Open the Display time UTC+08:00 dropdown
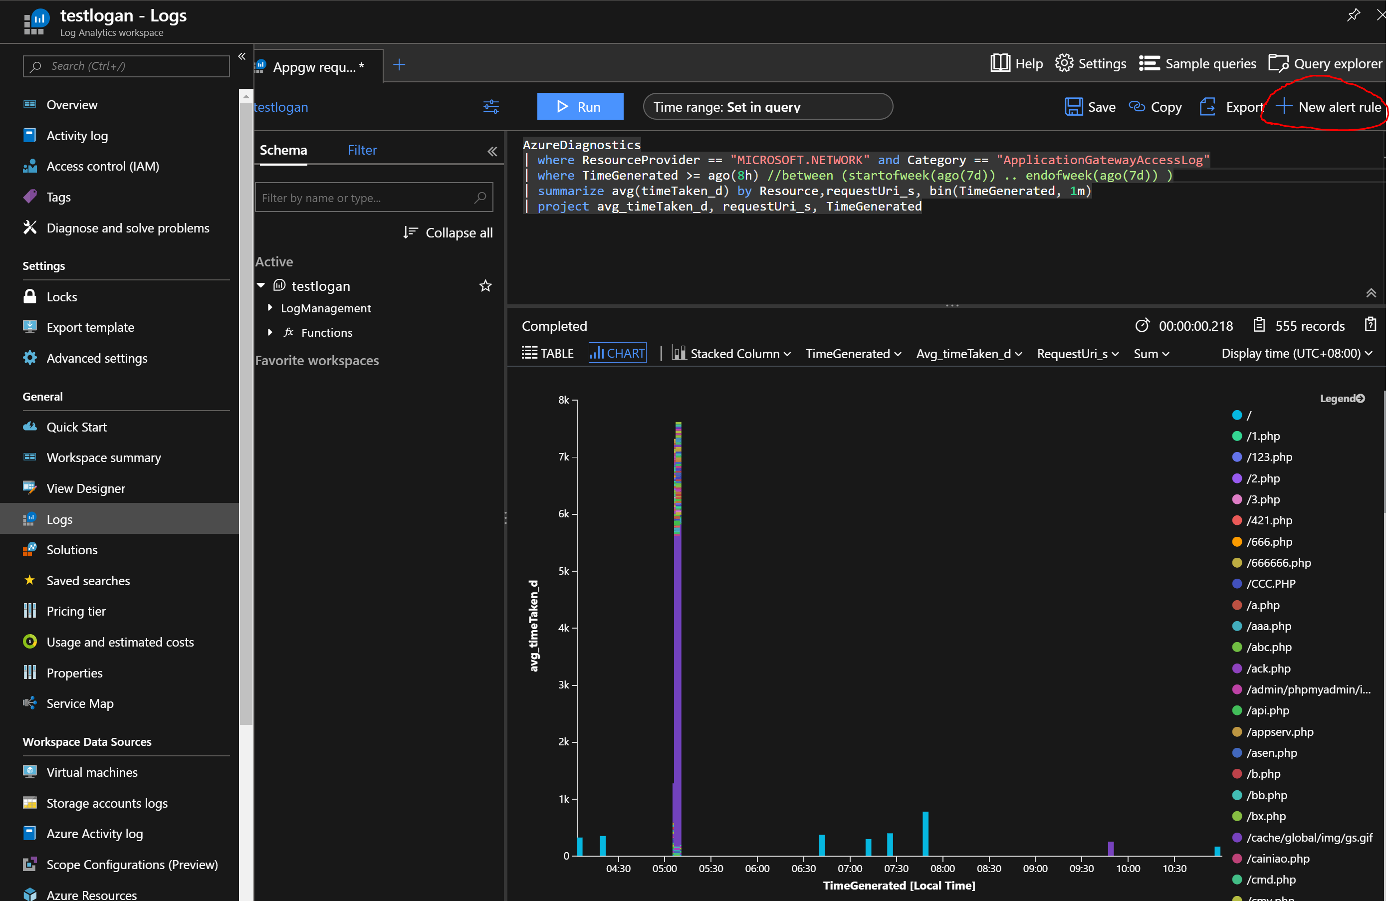The image size is (1389, 901). coord(1296,354)
